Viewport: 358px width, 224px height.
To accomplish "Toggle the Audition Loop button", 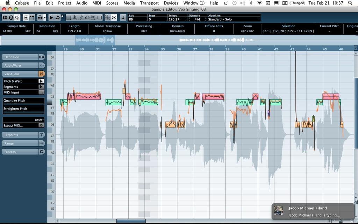I will point(58,17).
